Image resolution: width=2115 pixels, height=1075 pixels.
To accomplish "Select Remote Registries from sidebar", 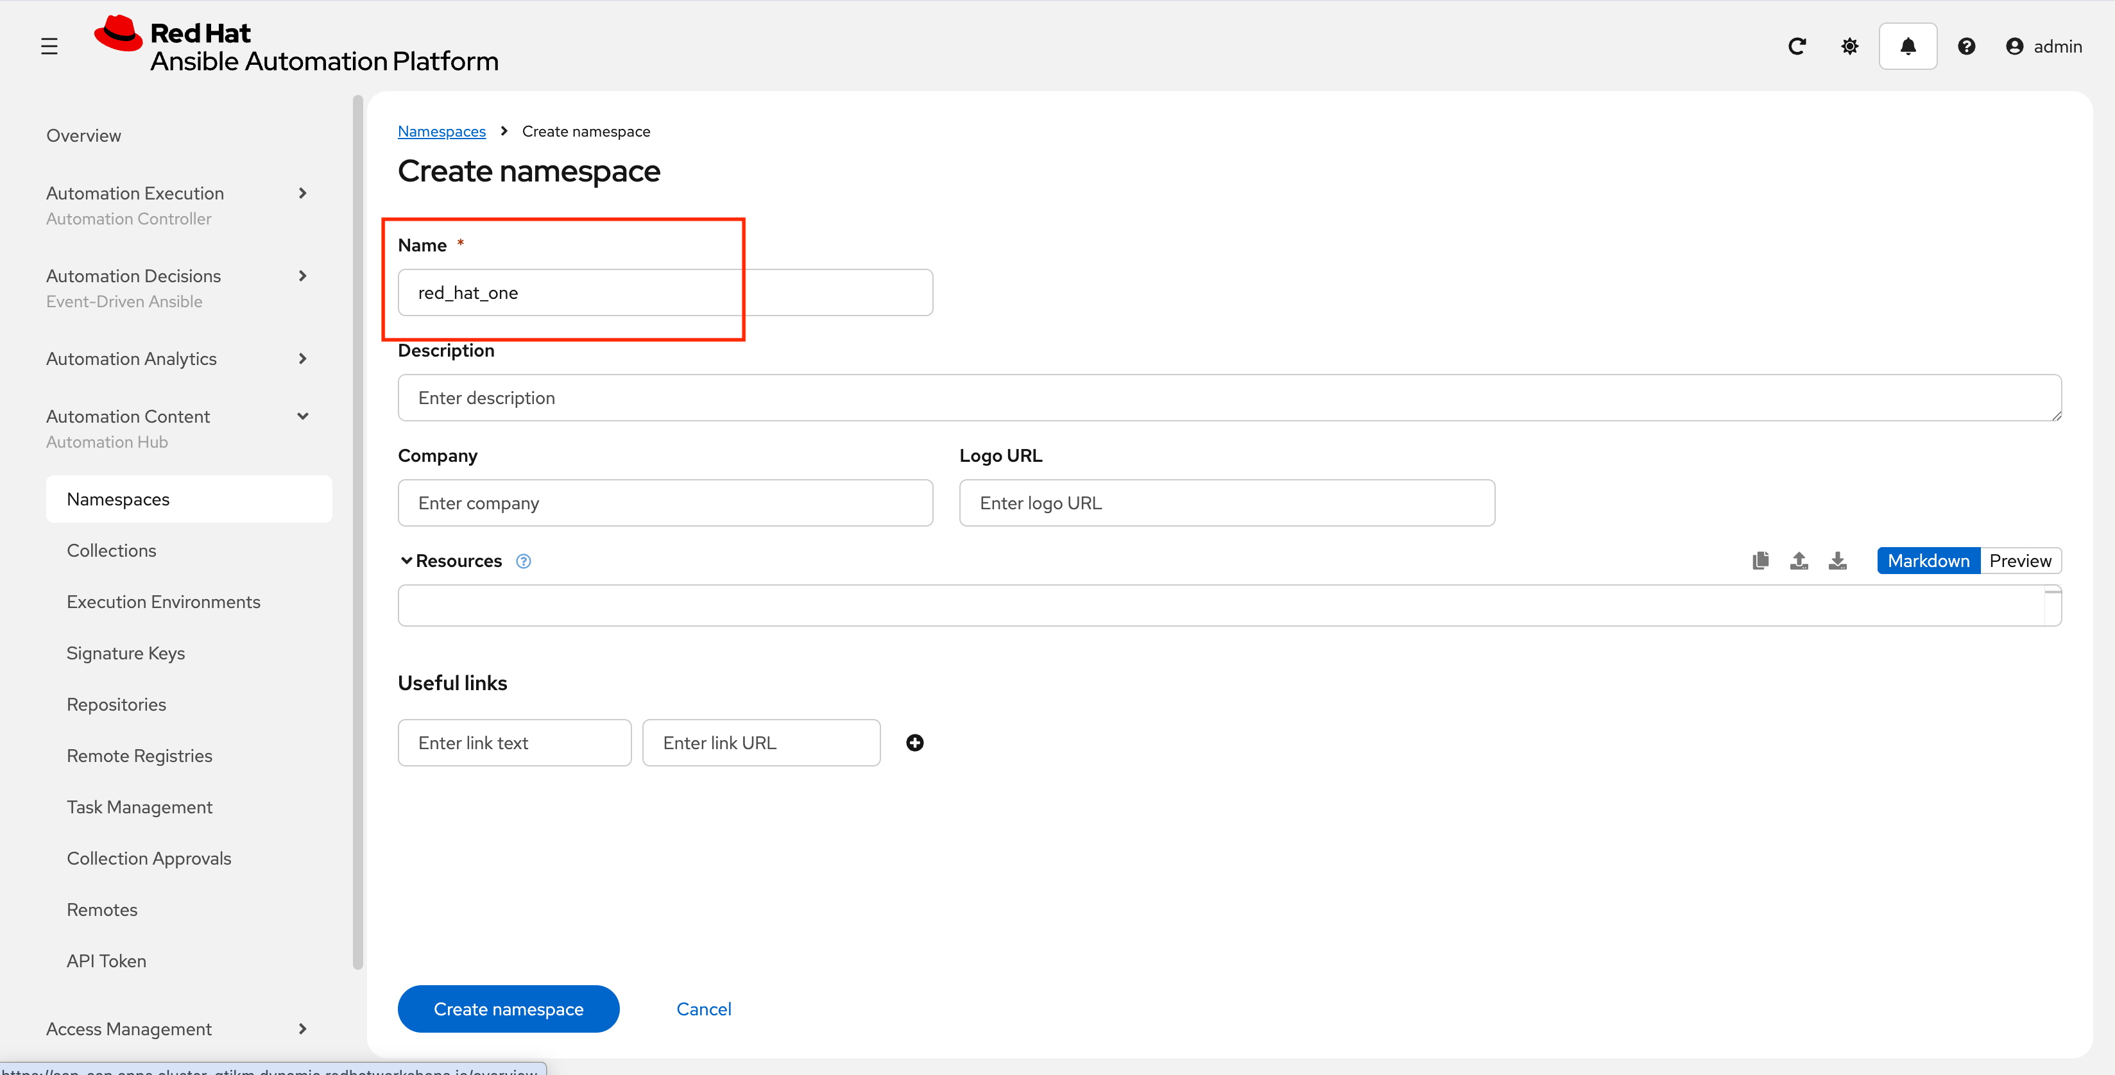I will tap(139, 755).
